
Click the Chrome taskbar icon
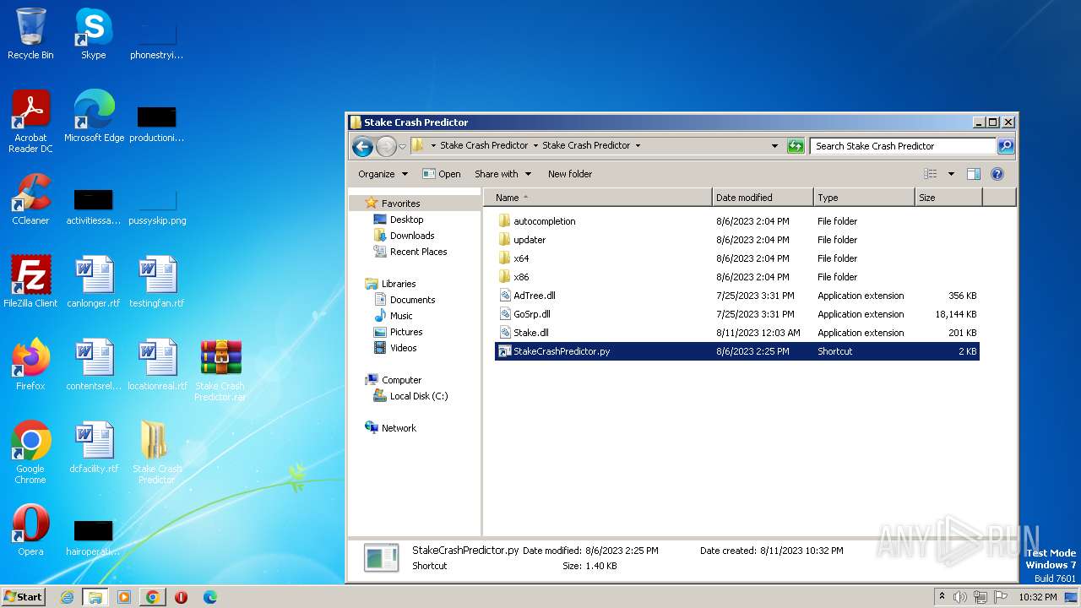(153, 597)
